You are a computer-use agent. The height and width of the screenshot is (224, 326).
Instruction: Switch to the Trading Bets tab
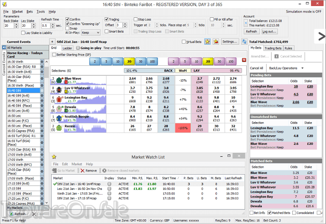tap(273, 48)
